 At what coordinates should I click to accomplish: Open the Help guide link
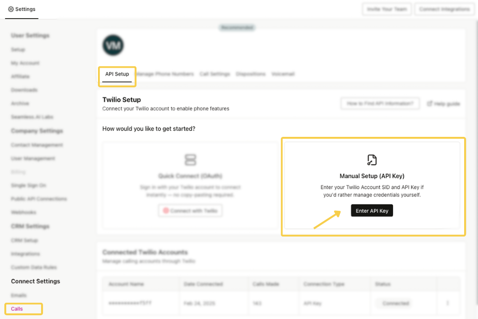[x=444, y=103]
